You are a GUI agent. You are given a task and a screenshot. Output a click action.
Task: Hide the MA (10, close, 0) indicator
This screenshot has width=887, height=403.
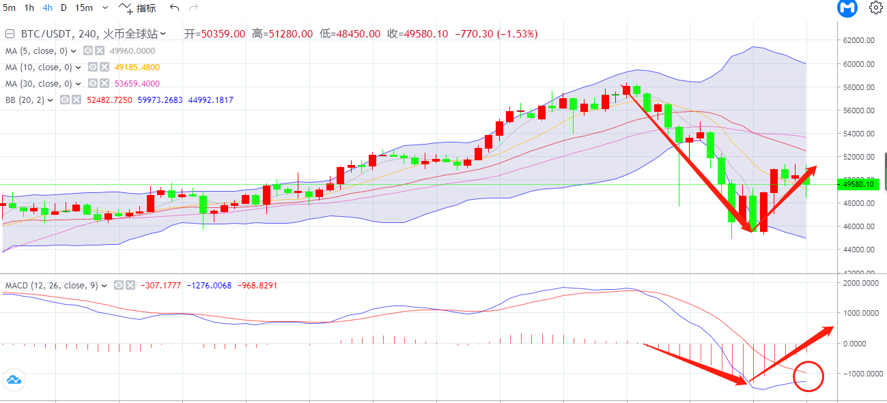pyautogui.click(x=93, y=67)
